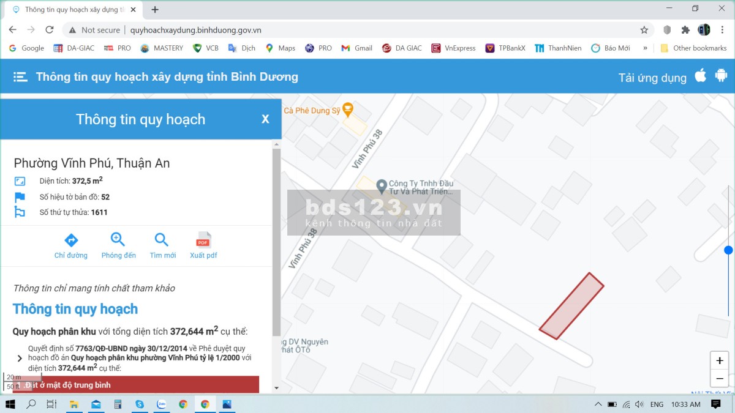The height and width of the screenshot is (413, 735).
Task: Open the Dịch translate bookmark
Action: (x=242, y=48)
